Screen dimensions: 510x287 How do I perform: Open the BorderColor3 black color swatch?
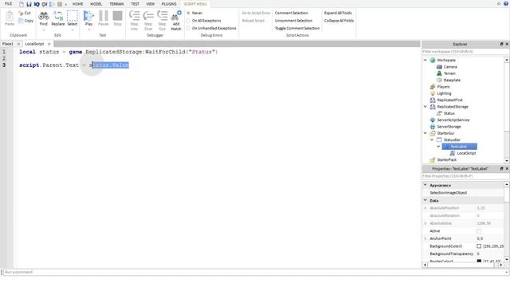479,261
